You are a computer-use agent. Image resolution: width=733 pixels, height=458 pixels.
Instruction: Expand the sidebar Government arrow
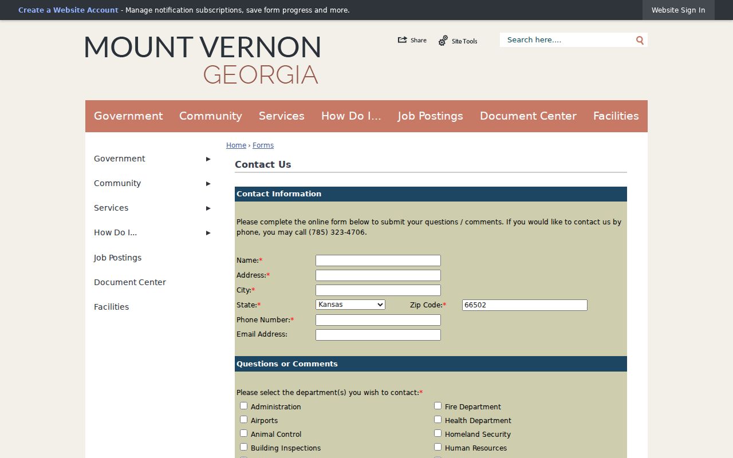208,159
